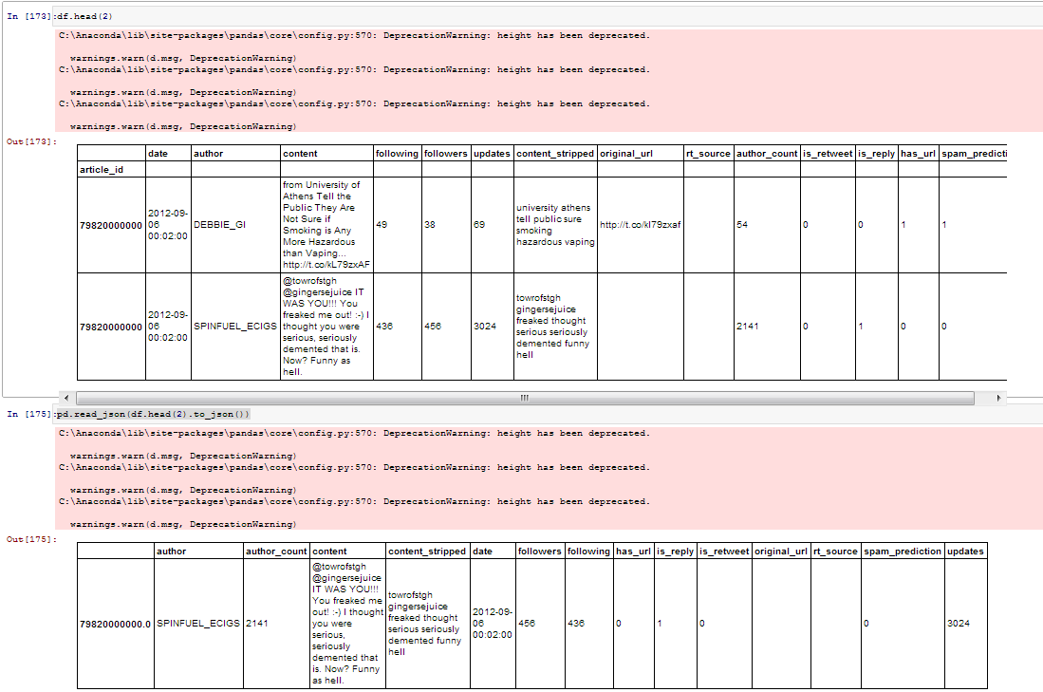This screenshot has height=692, width=1043.
Task: Click the University of Athens content cell
Action: 326,225
